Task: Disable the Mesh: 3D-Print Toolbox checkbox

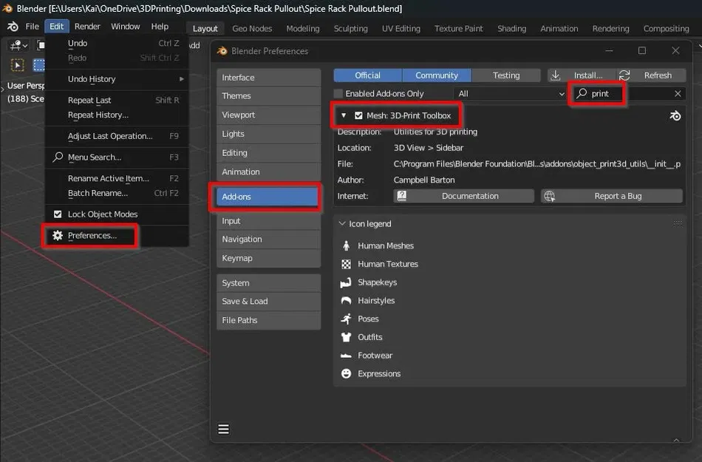Action: pos(358,116)
